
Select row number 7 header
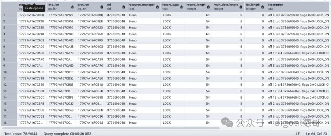click(9, 53)
